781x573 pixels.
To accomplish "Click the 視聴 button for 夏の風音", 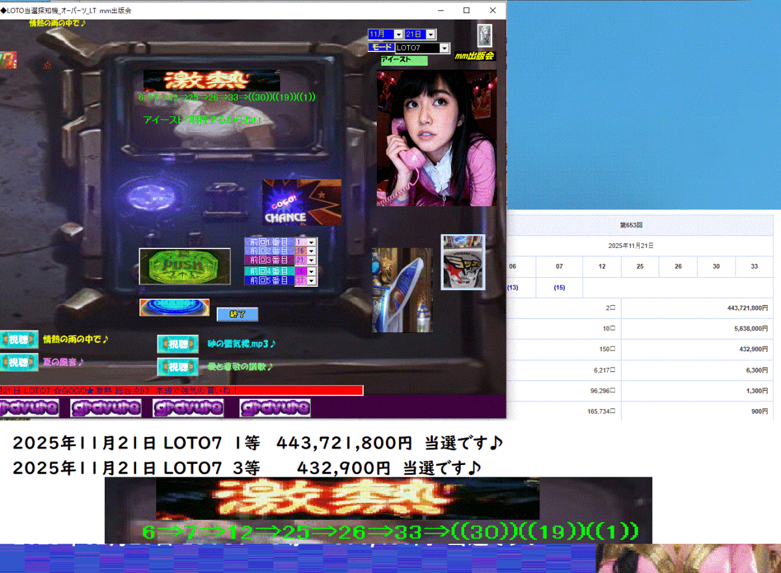I will [14, 362].
